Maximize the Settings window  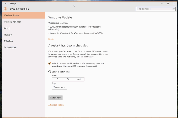[168, 4]
